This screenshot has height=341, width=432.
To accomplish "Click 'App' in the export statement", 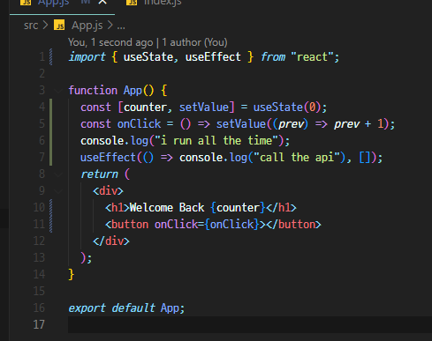I will (x=170, y=308).
